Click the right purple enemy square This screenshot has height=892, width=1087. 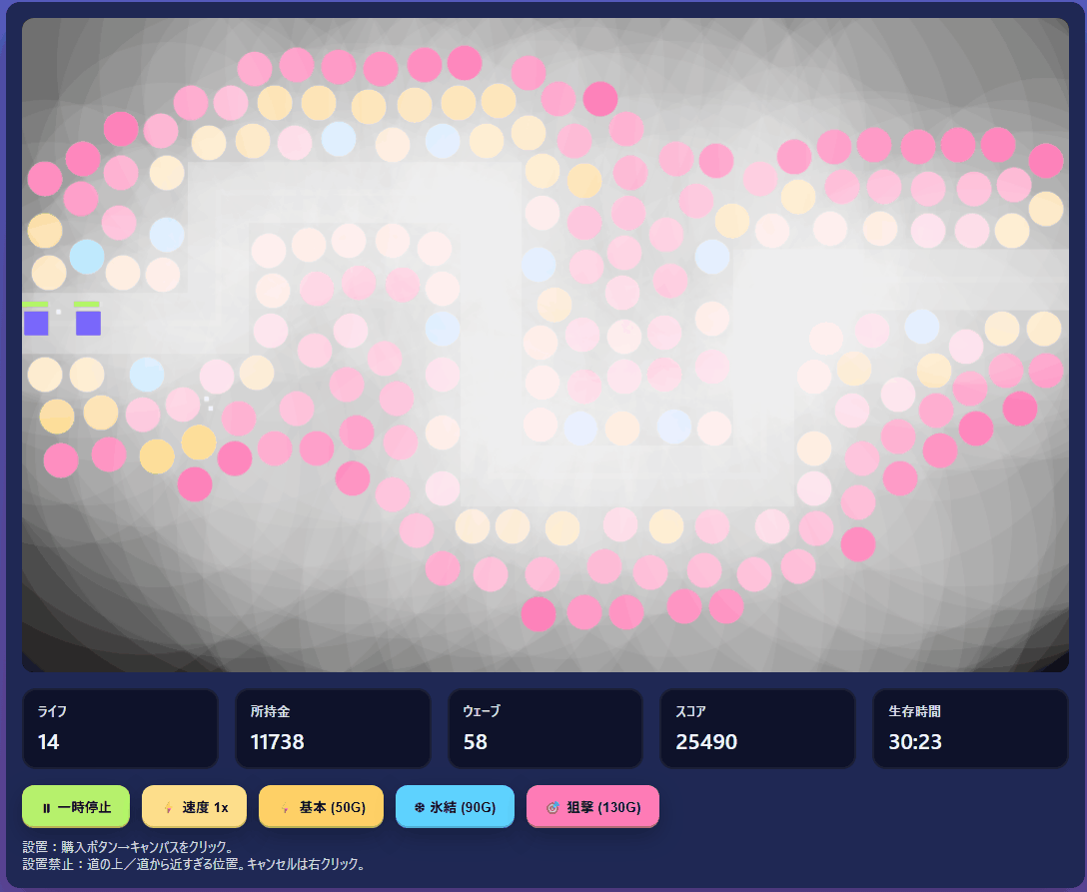pyautogui.click(x=88, y=323)
